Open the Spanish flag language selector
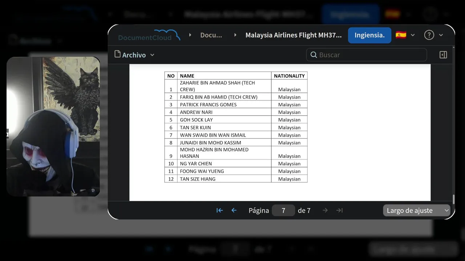The width and height of the screenshot is (465, 261). click(405, 35)
